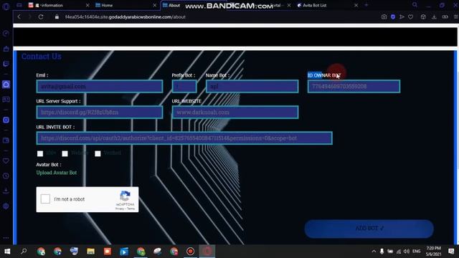Open Opera GX taskbar icon
Viewport: 459px width, 258px height.
click(207, 252)
